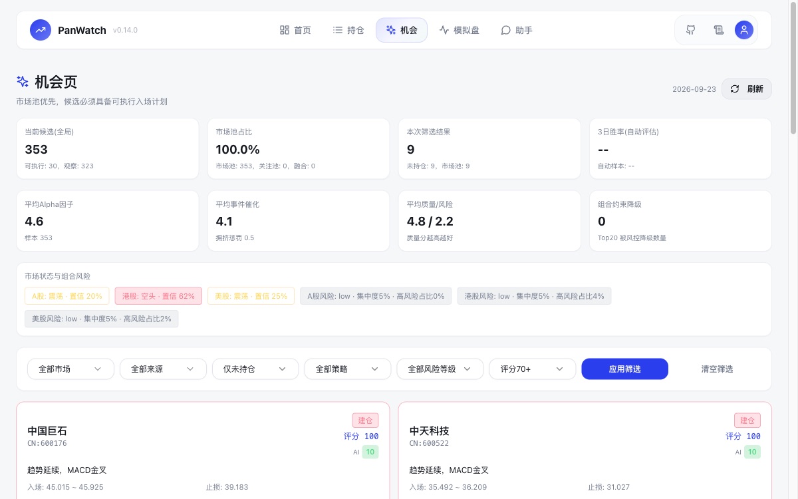Image resolution: width=798 pixels, height=499 pixels.
Task: Open the 评分70+ dropdown
Action: (533, 369)
